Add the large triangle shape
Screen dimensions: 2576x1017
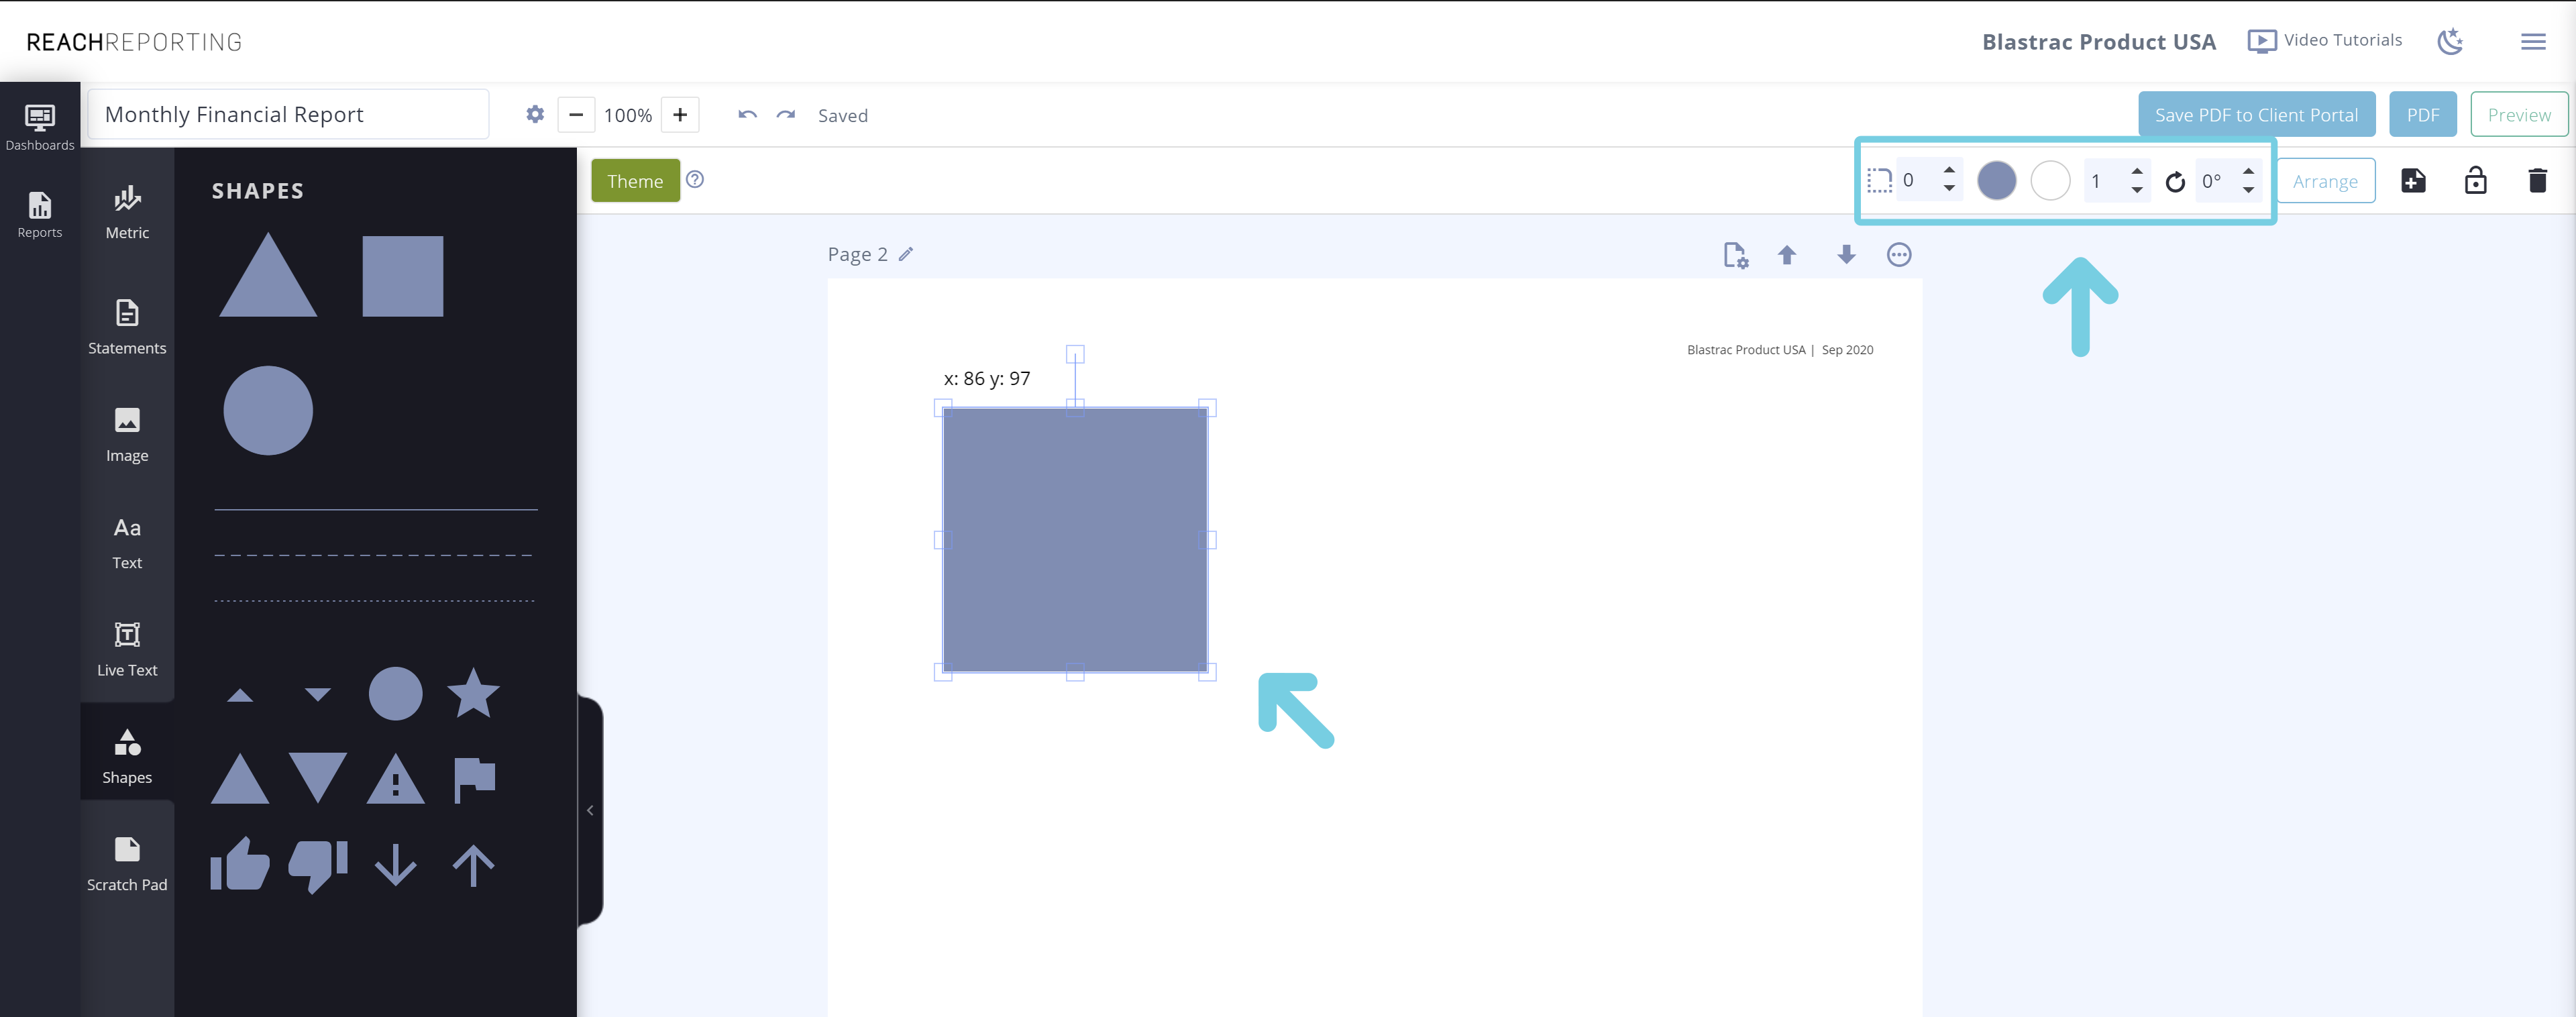coord(268,276)
